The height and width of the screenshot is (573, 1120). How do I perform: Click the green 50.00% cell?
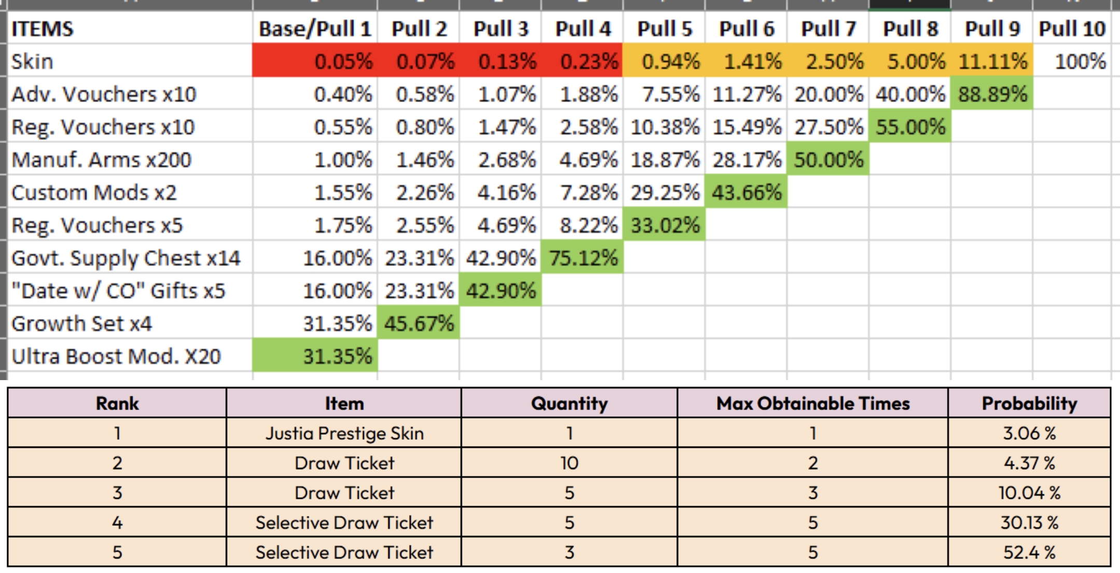[828, 159]
